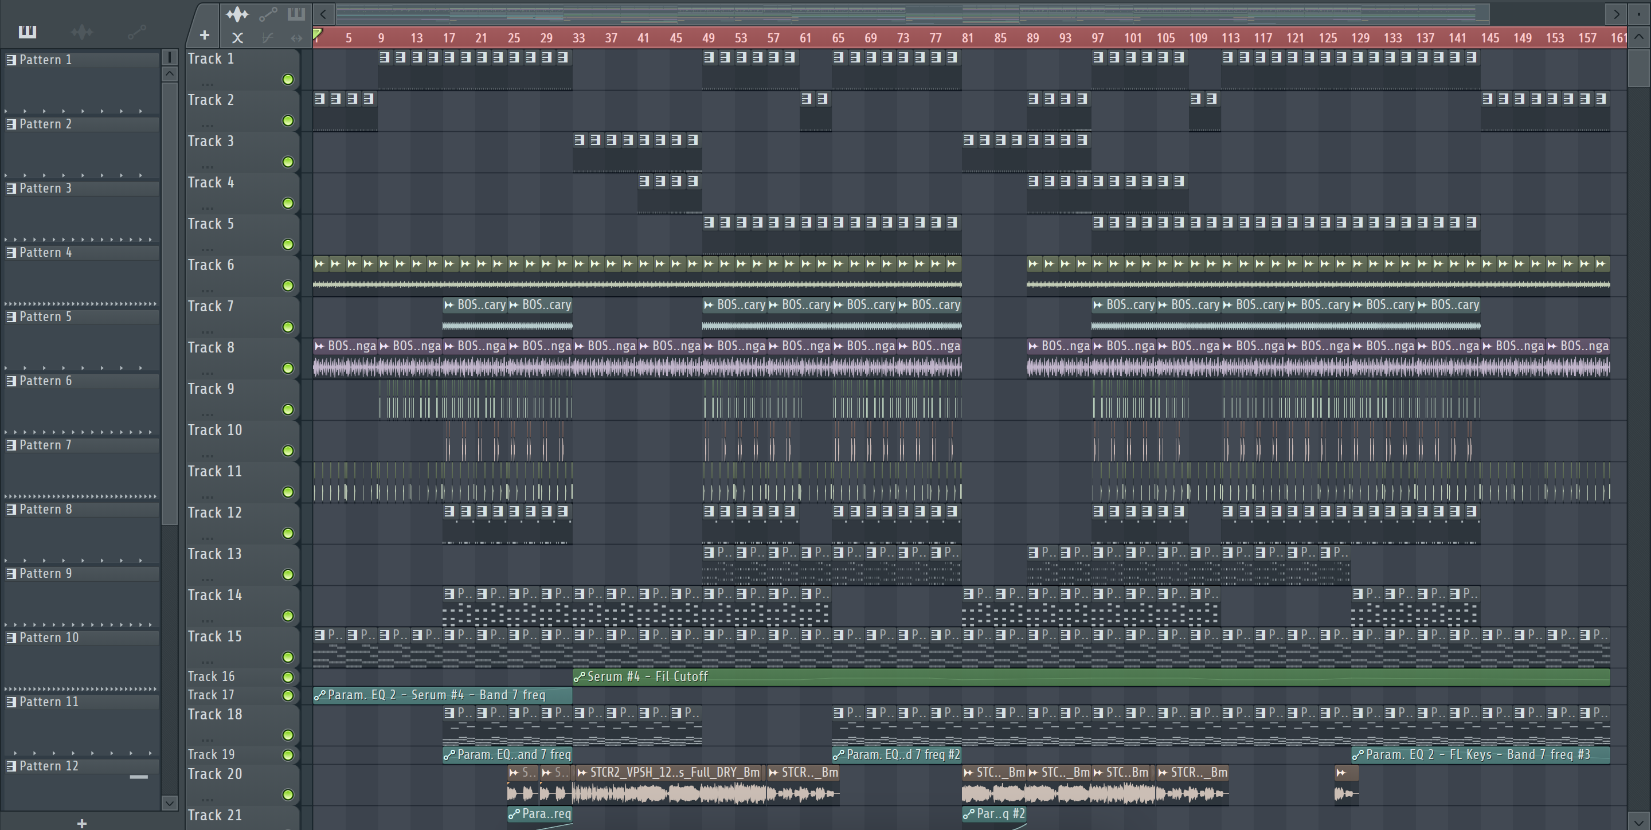This screenshot has width=1651, height=830.
Task: Focus audio clips in the playlist toolbar
Action: coord(237,13)
